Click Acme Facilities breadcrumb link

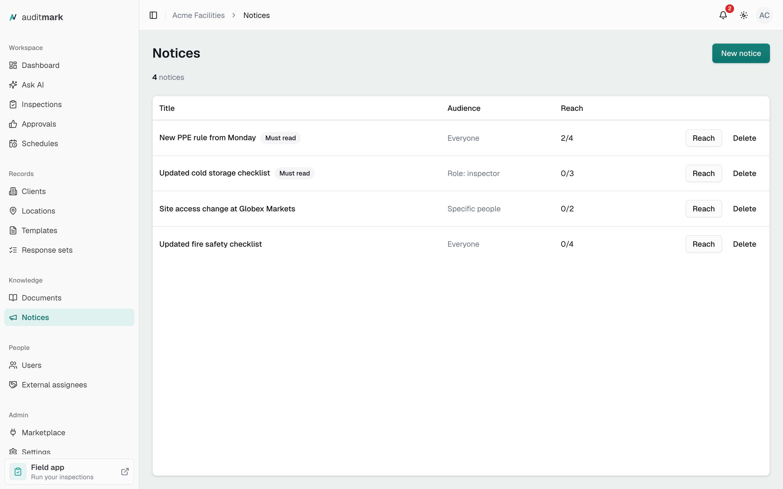(198, 15)
